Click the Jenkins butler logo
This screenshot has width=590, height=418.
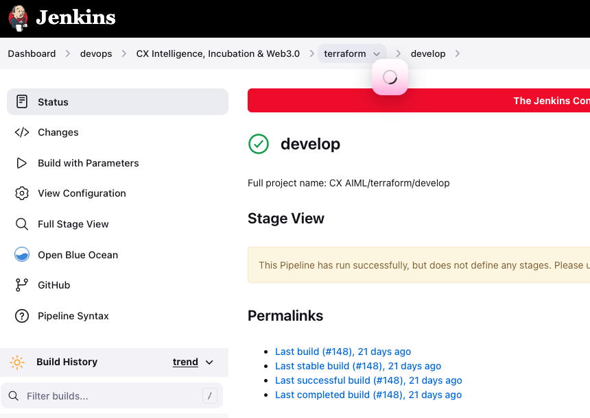point(18,18)
